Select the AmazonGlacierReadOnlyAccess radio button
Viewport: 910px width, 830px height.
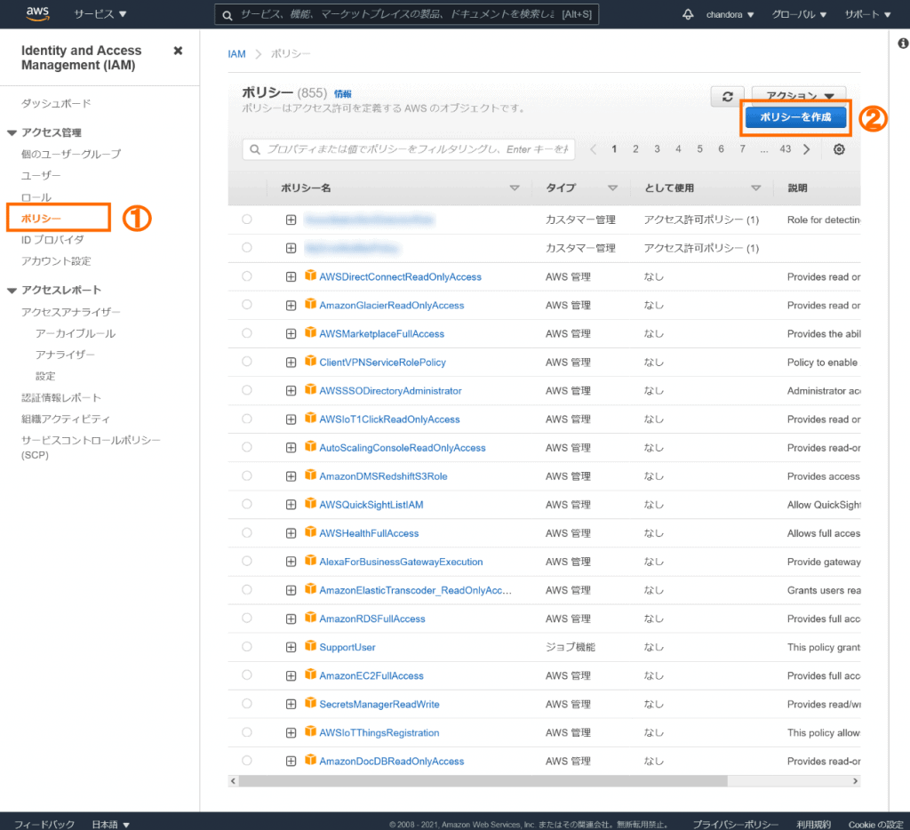(247, 305)
